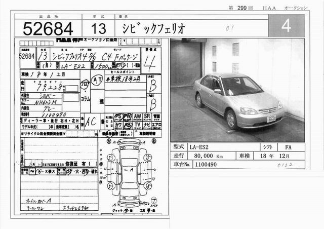Click the 18 年 12月 inspection value in table

point(274,156)
